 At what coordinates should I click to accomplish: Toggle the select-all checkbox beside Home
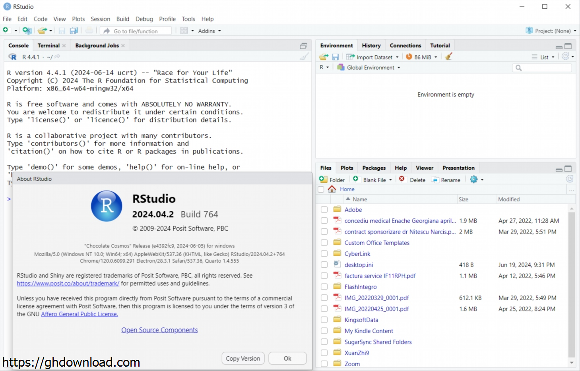coord(321,189)
